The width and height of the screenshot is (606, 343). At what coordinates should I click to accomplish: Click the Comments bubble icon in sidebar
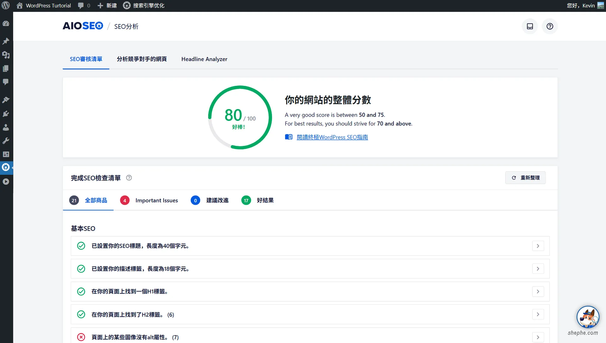pyautogui.click(x=6, y=82)
